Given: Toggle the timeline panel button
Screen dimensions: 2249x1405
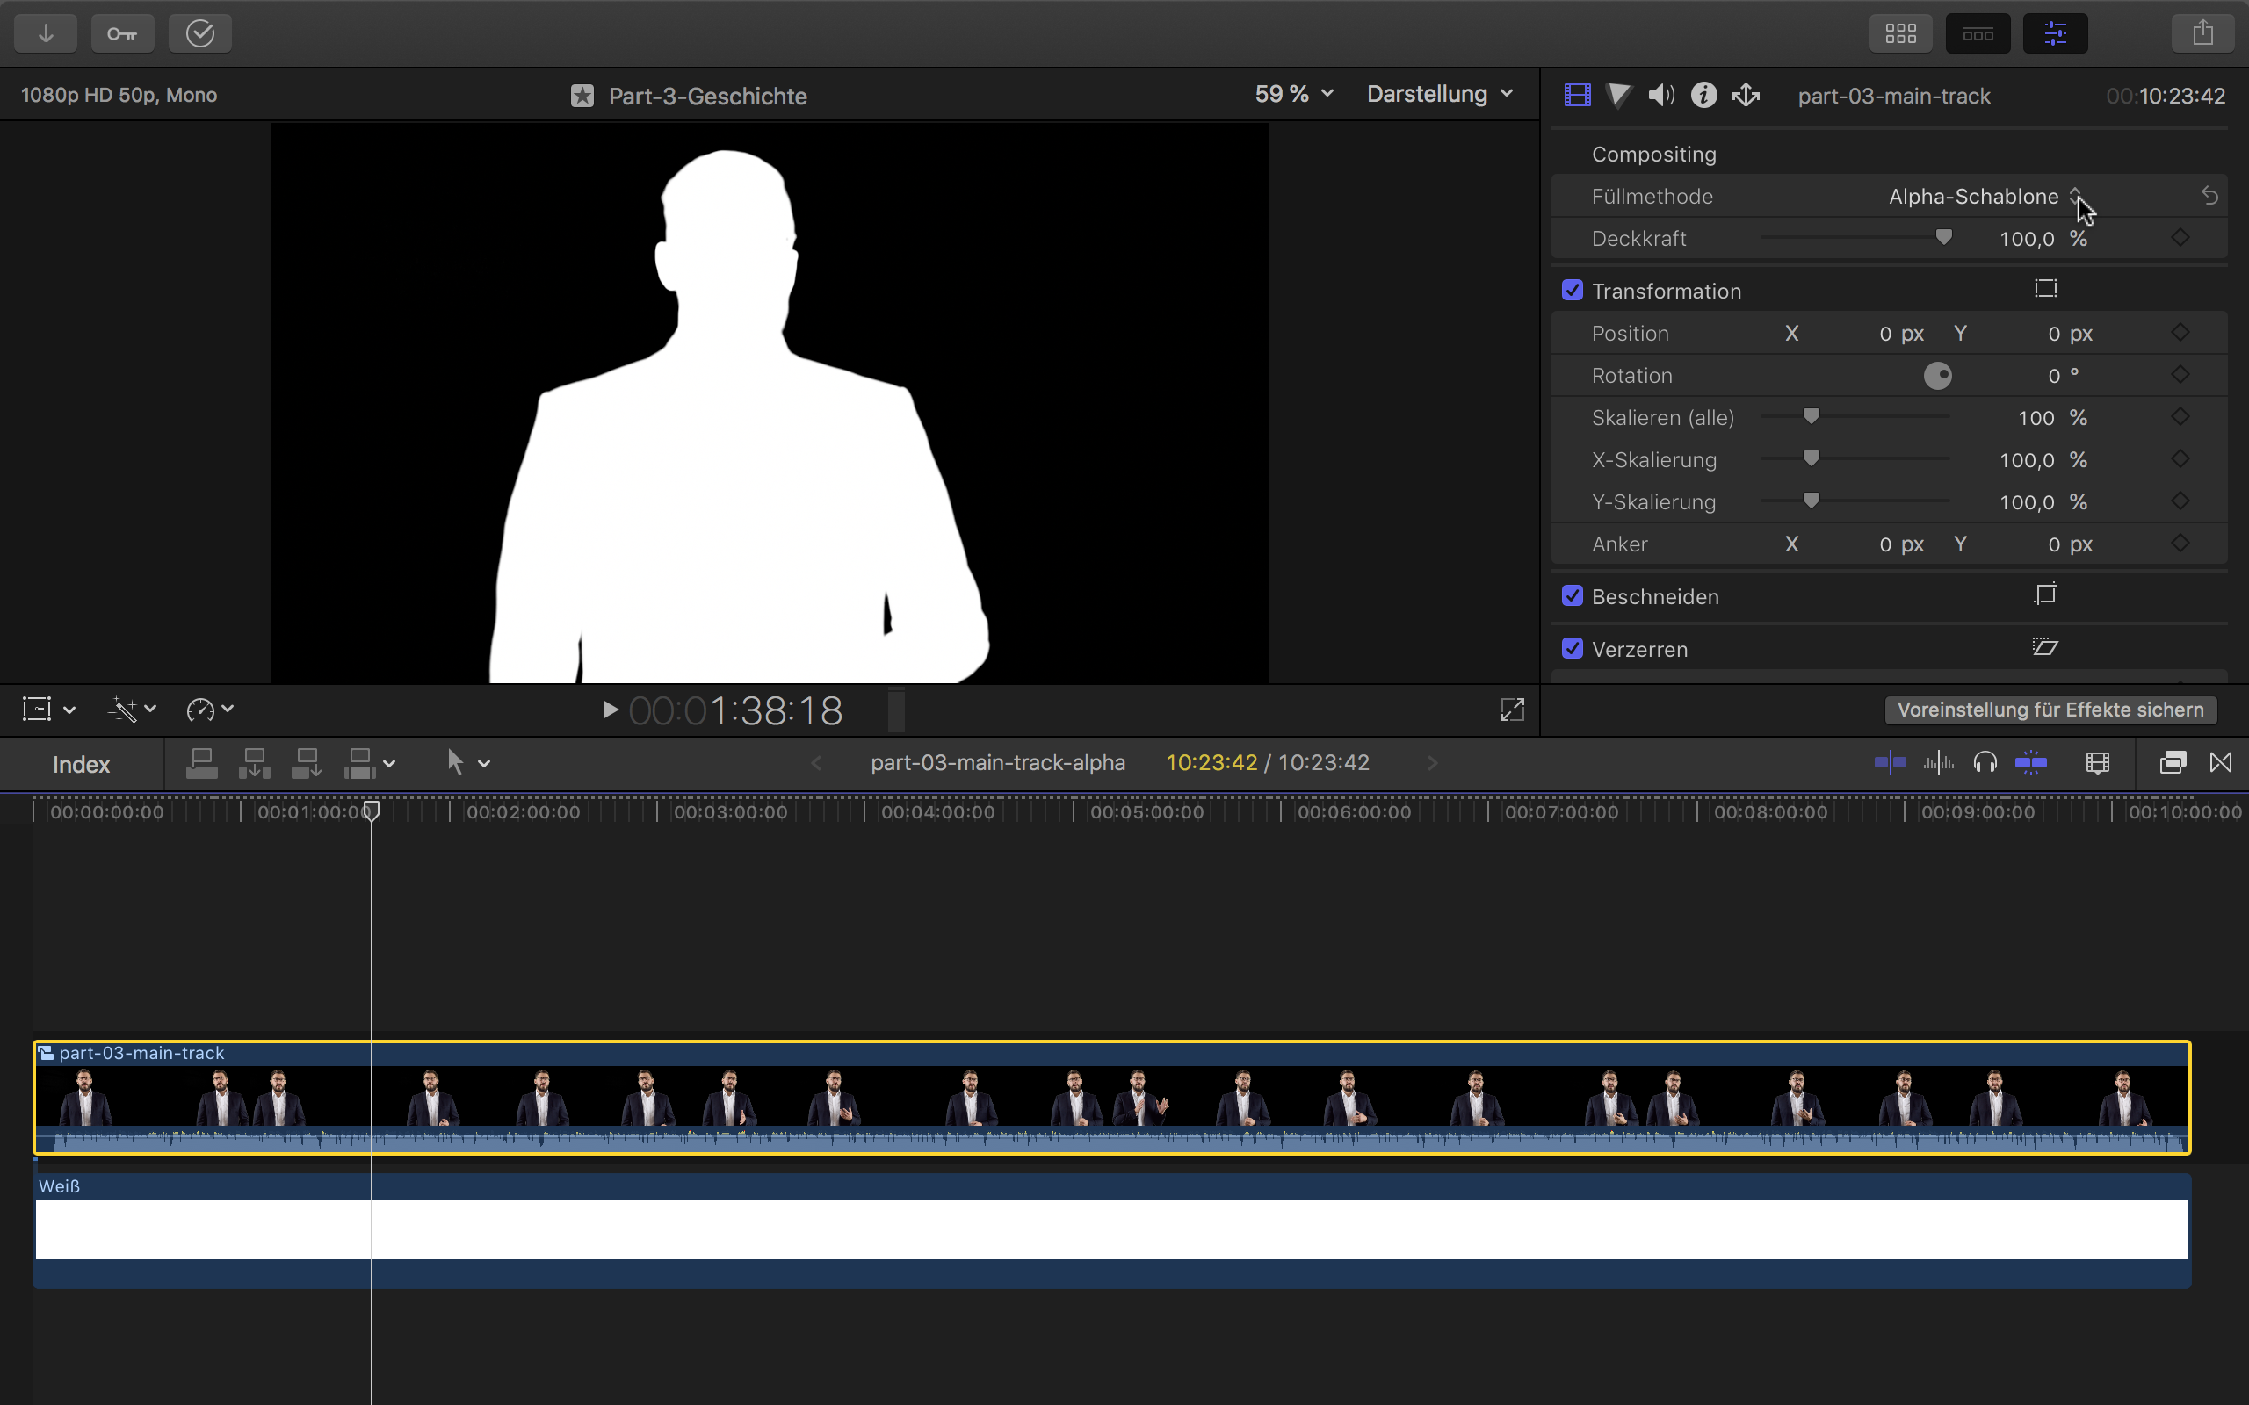Looking at the screenshot, I should 1978,33.
